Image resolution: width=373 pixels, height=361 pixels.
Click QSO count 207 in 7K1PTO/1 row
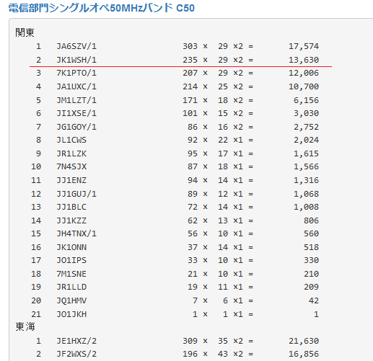[x=190, y=73]
